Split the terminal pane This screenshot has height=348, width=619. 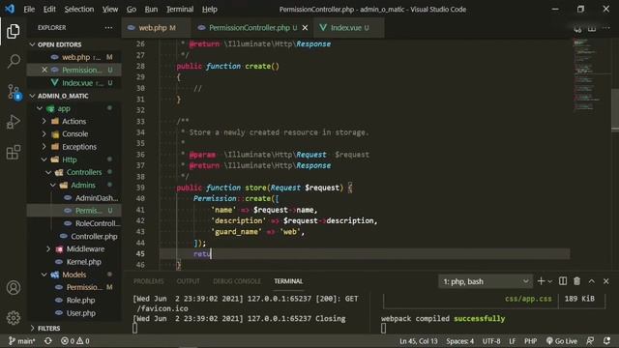563,281
